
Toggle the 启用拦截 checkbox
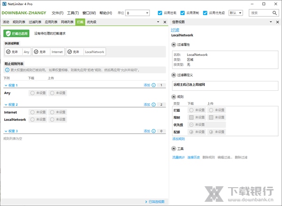pyautogui.click(x=160, y=13)
